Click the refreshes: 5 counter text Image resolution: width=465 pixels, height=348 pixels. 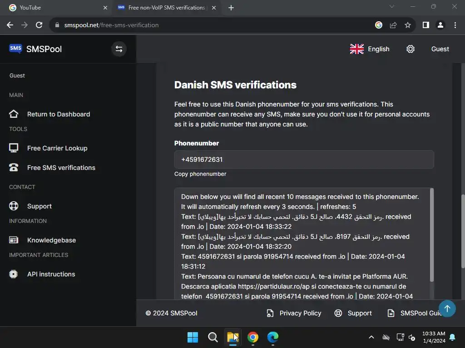338,207
